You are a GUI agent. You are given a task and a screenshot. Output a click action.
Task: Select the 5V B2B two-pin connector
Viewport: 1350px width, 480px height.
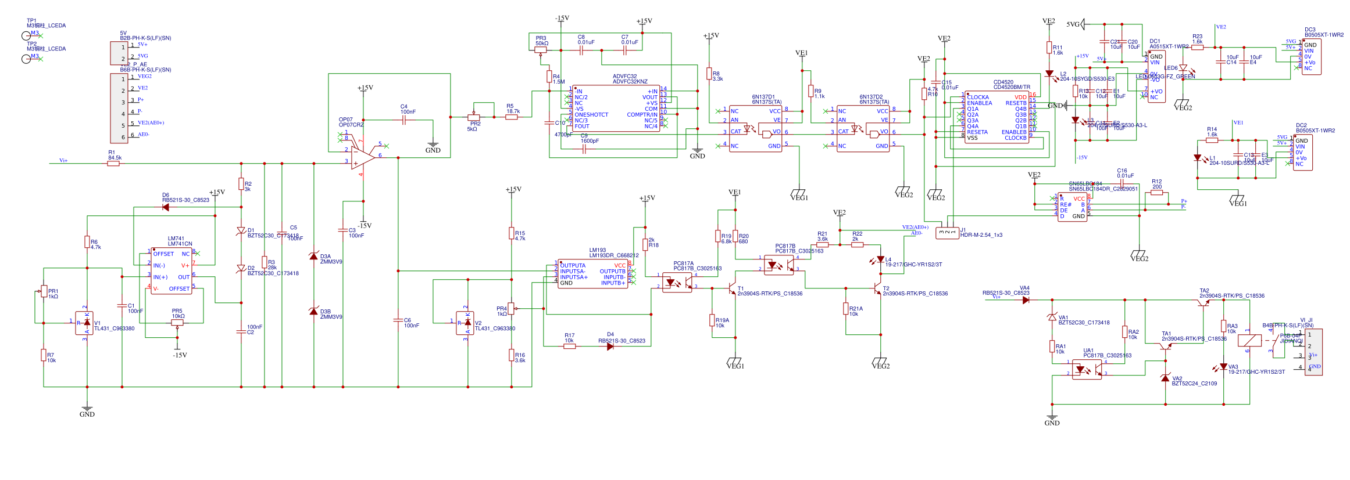[x=119, y=53]
